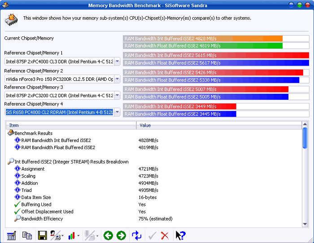Click the flaming memory module icon
Image resolution: width=314 pixels, height=243 pixels.
point(11,20)
